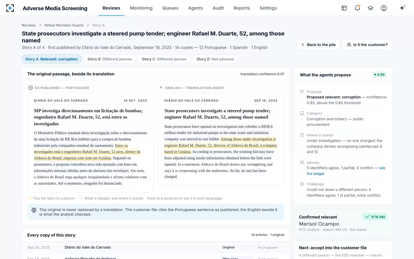Viewport: 414px width, 259px height.
Task: Open the graduation cap learning icon
Action: [371, 8]
